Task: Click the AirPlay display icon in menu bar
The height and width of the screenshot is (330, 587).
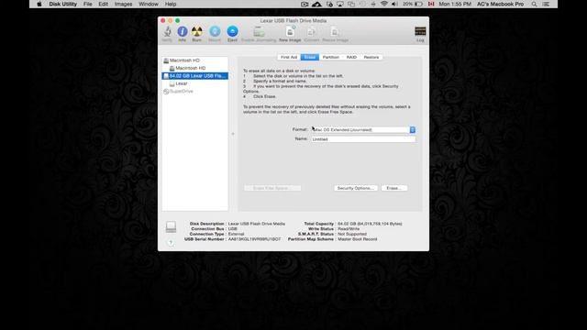Action: point(340,4)
